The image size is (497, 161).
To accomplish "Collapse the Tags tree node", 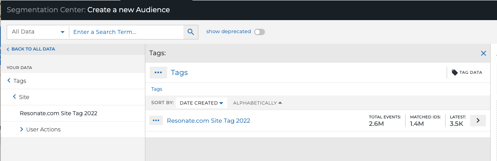I will (9, 81).
